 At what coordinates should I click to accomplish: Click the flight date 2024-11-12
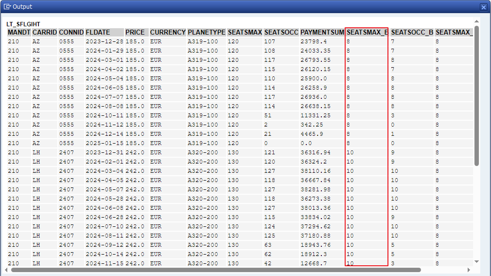(x=105, y=125)
